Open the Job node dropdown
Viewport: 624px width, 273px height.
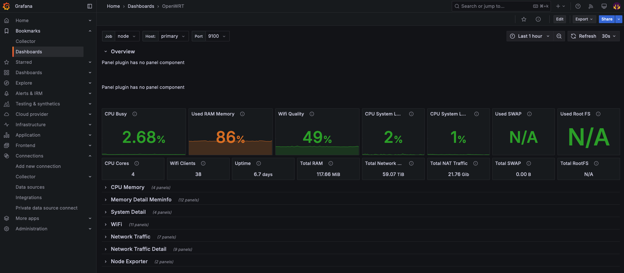(x=127, y=36)
